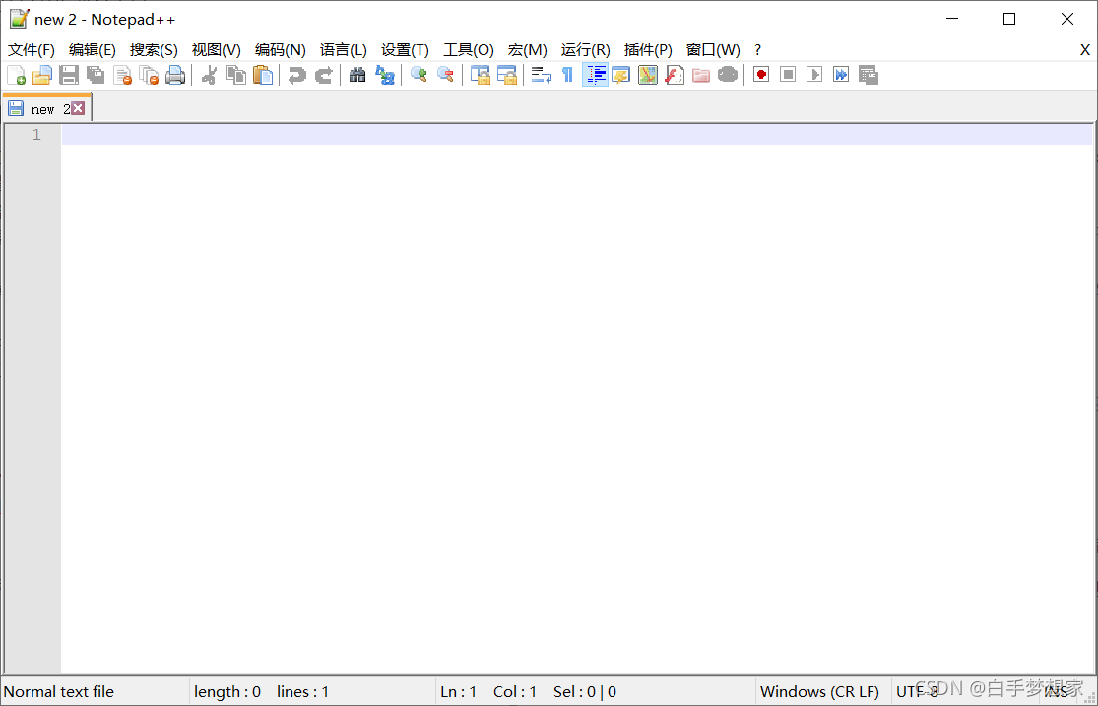Toggle synchronized vertical scrolling icon

[481, 74]
